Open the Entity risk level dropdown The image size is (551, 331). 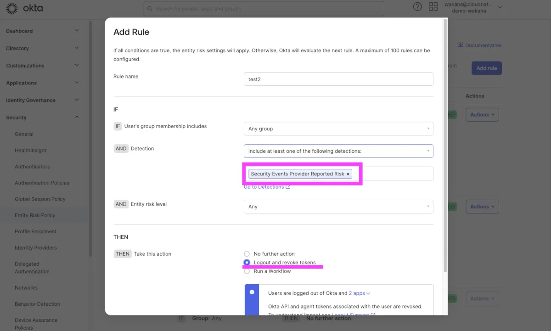pos(338,207)
